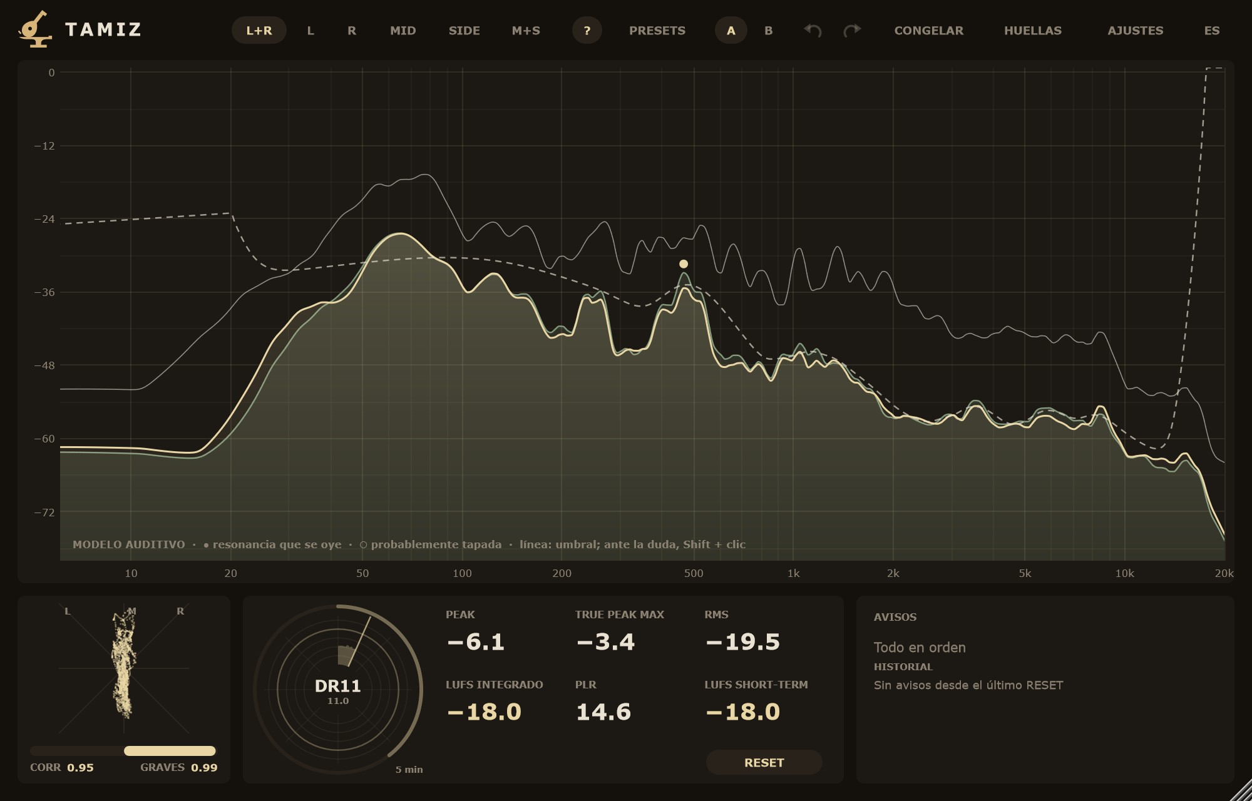Click the stereo vectorscope display
1252x801 pixels.
[x=124, y=668]
